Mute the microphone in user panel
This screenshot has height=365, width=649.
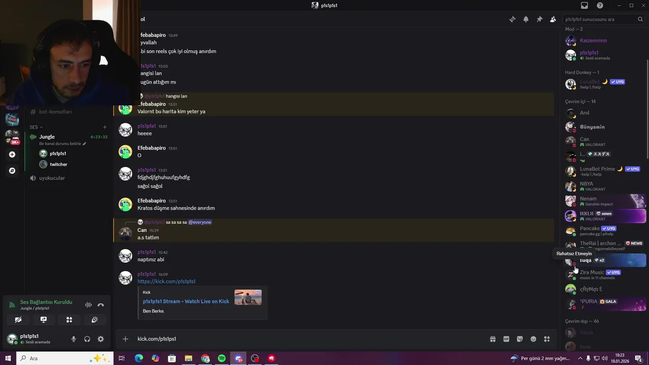(x=74, y=339)
